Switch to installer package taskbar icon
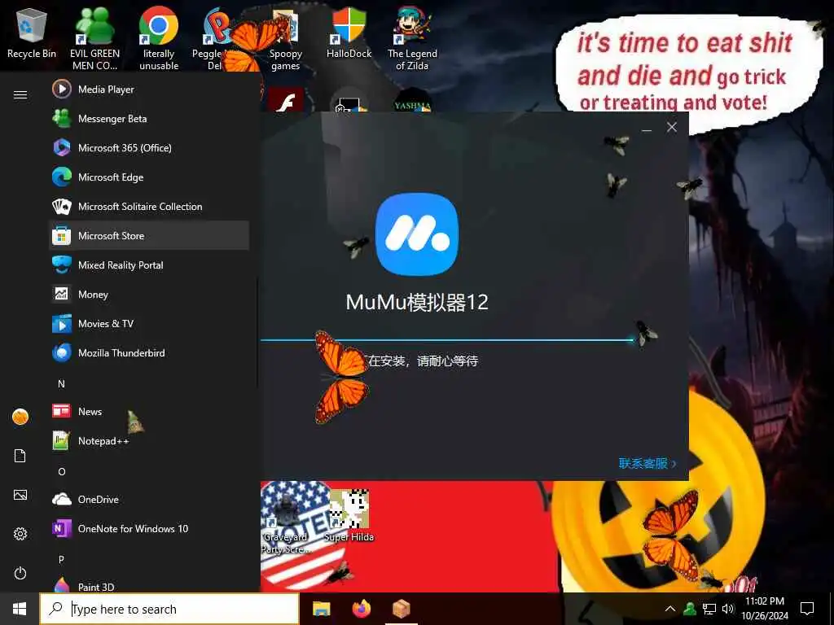This screenshot has width=834, height=625. (x=402, y=609)
